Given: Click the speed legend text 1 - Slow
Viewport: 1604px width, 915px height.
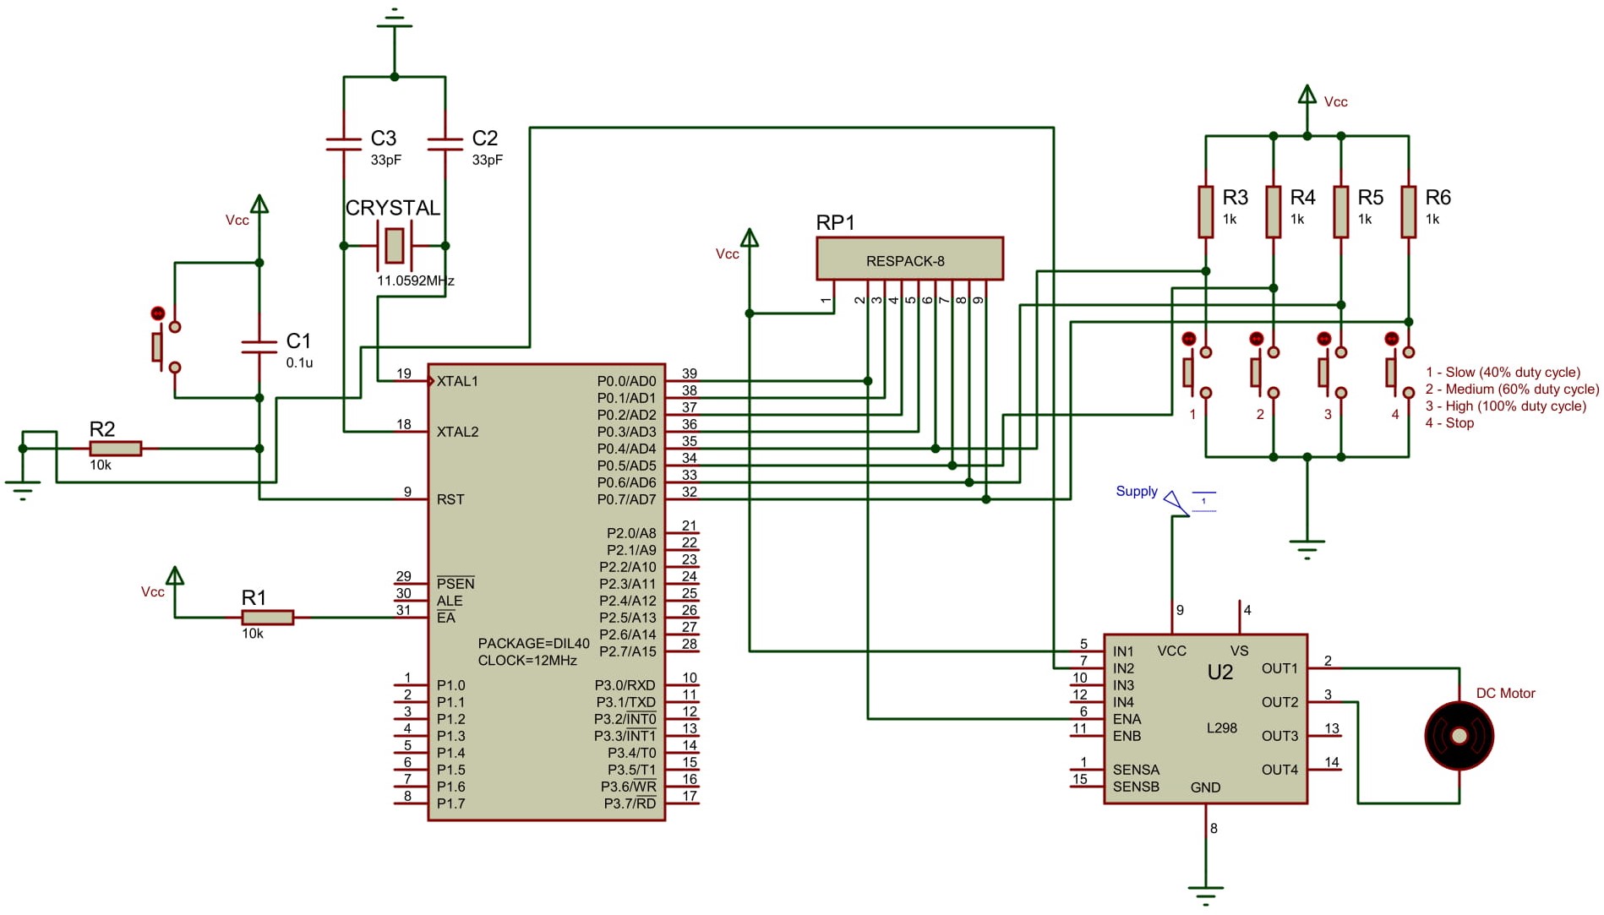Looking at the screenshot, I should pos(1504,372).
